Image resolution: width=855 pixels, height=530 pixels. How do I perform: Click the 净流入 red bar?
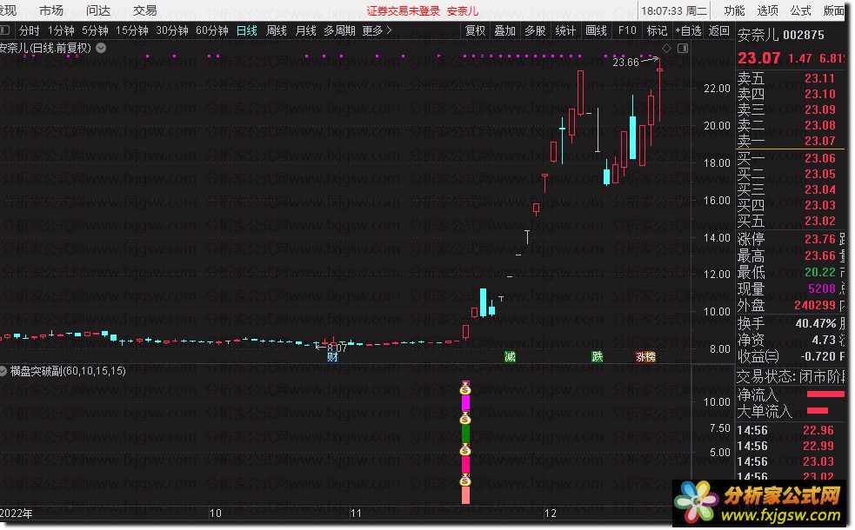(825, 394)
